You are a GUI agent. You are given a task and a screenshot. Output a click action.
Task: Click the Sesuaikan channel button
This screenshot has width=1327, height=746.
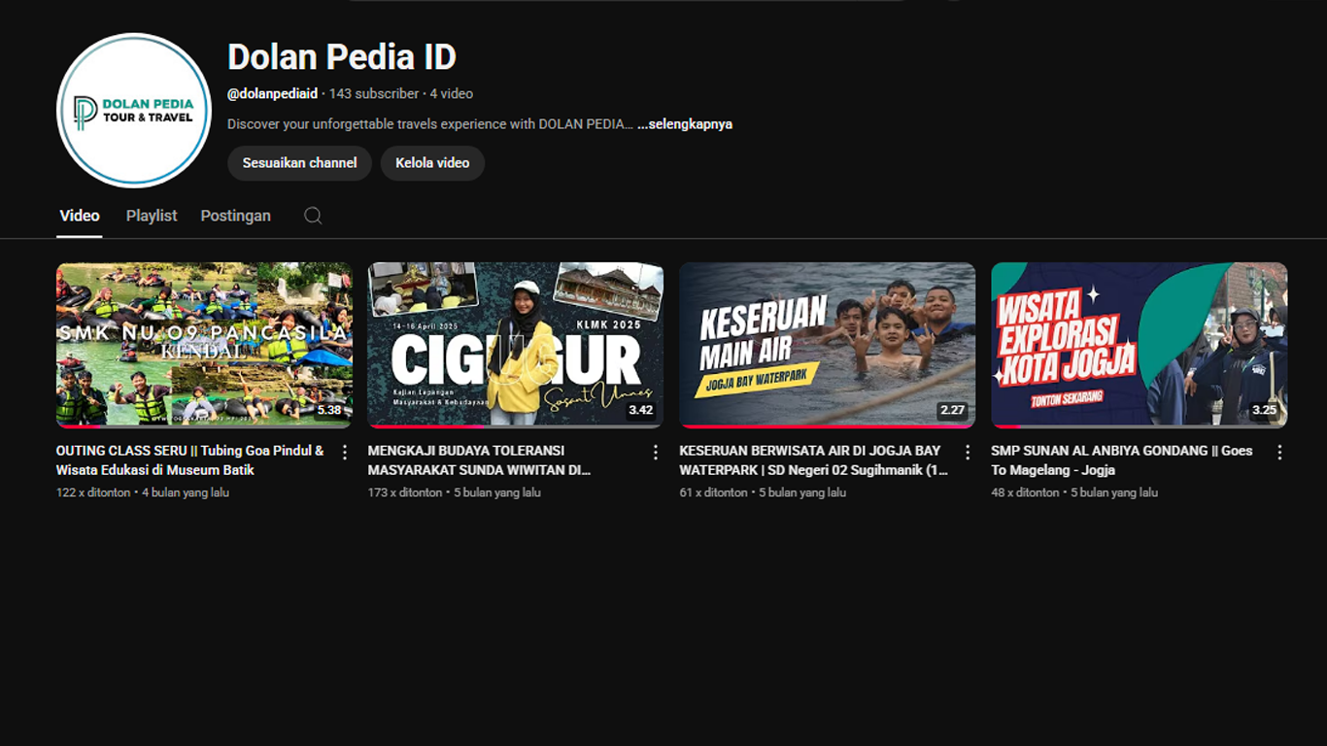point(298,162)
